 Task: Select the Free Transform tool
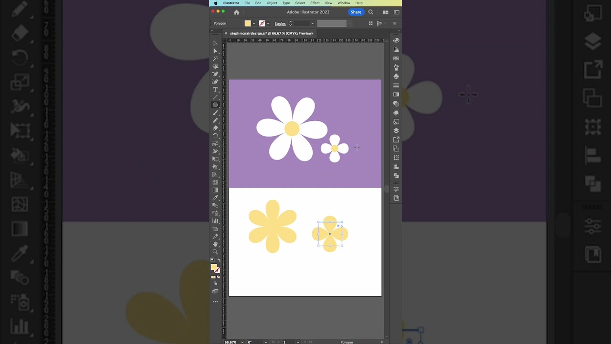click(215, 159)
